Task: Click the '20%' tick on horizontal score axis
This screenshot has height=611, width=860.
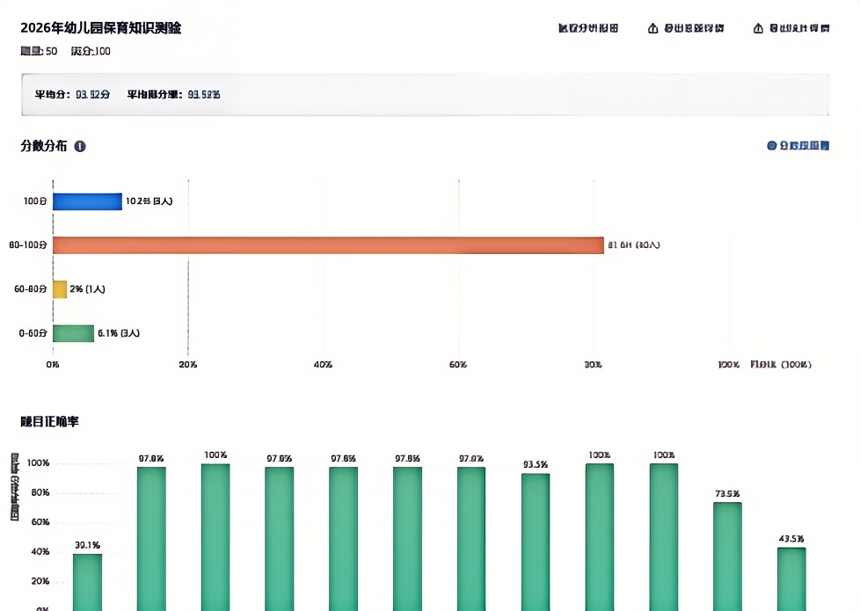Action: click(x=188, y=365)
